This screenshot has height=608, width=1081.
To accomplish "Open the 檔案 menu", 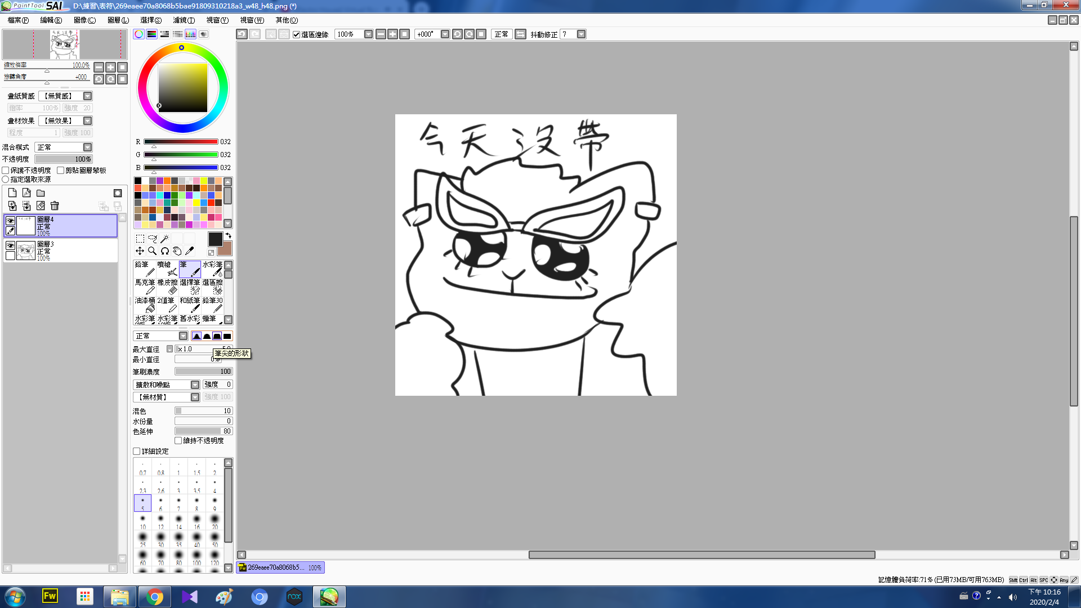I will (x=18, y=20).
